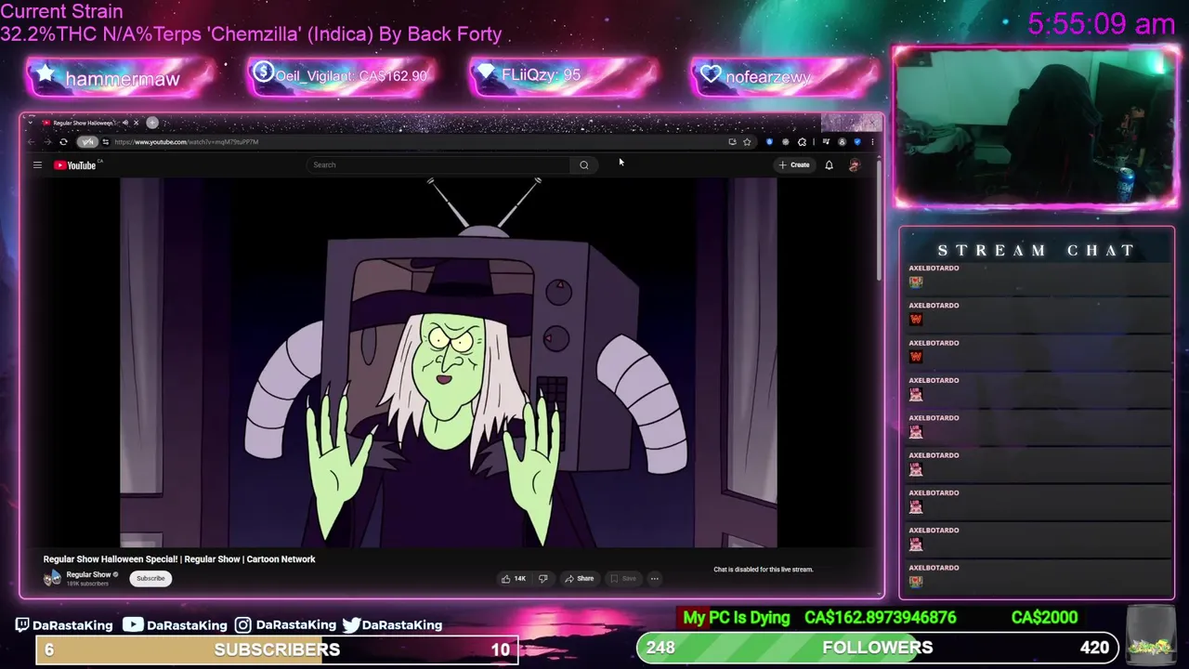Open YouTube notifications bell

click(829, 164)
